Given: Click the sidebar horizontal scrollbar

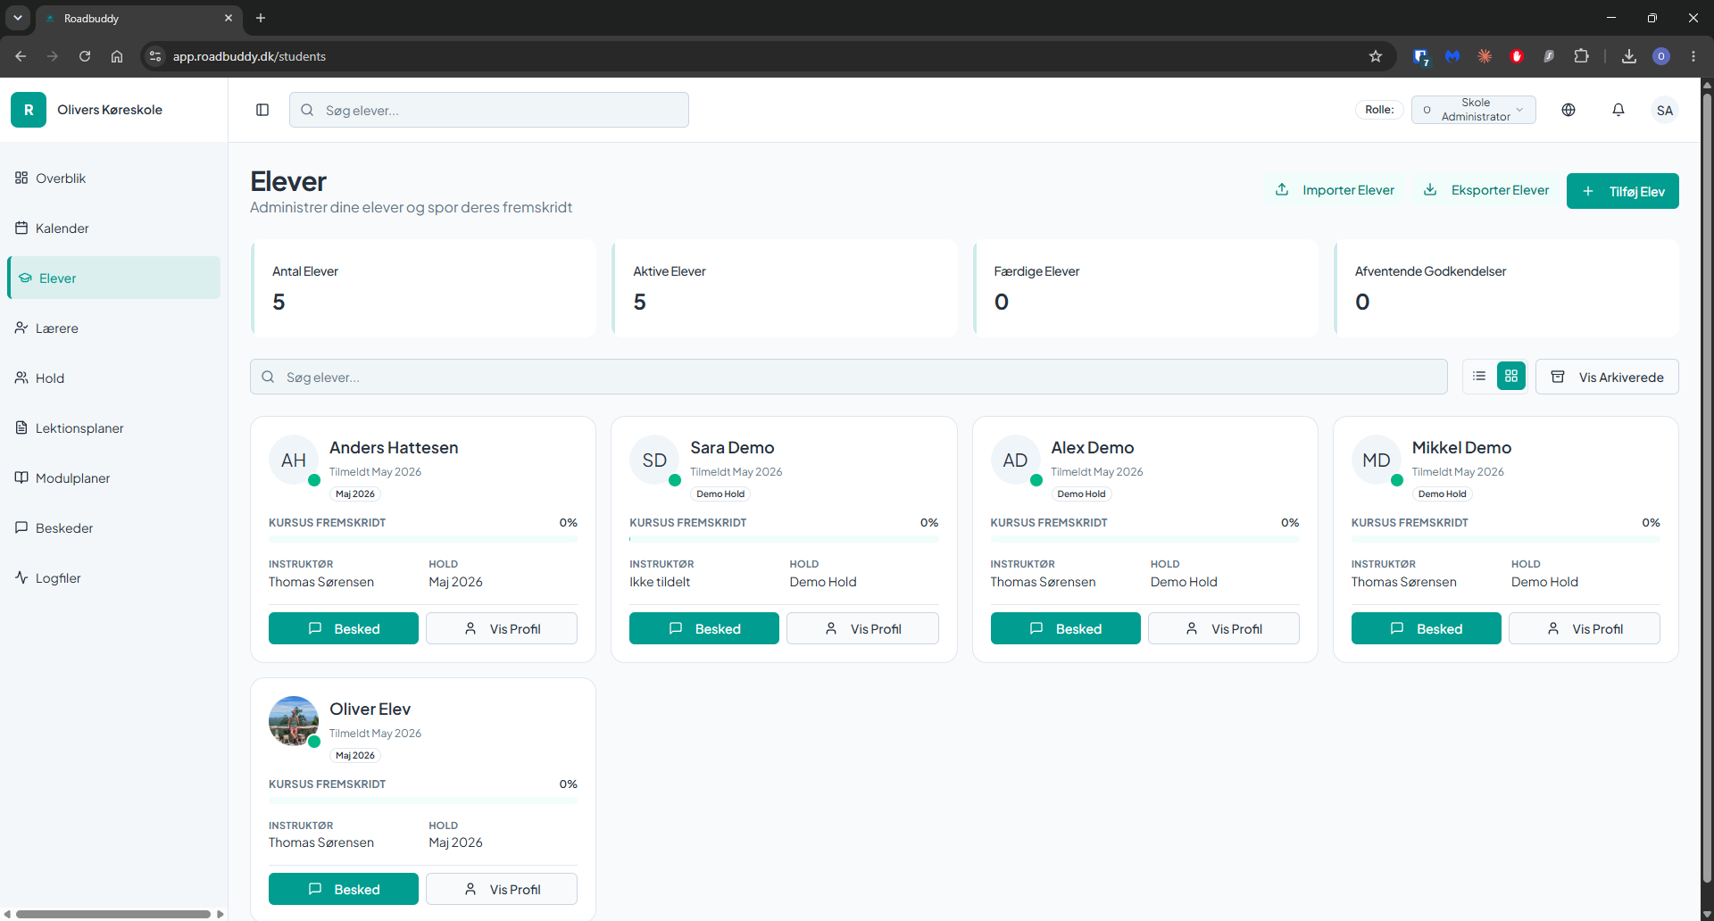Looking at the screenshot, I should tap(113, 914).
